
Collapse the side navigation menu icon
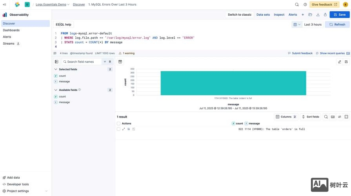click(4, 4)
